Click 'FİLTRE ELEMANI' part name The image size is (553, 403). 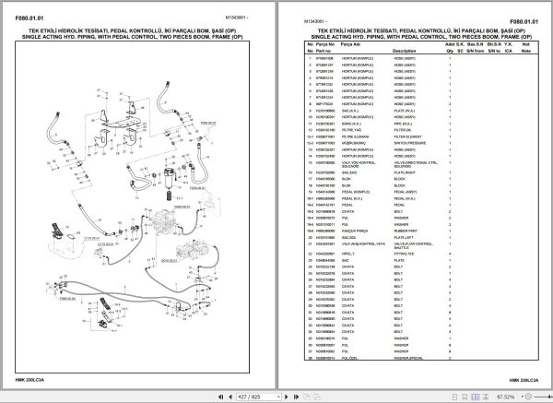[355, 136]
